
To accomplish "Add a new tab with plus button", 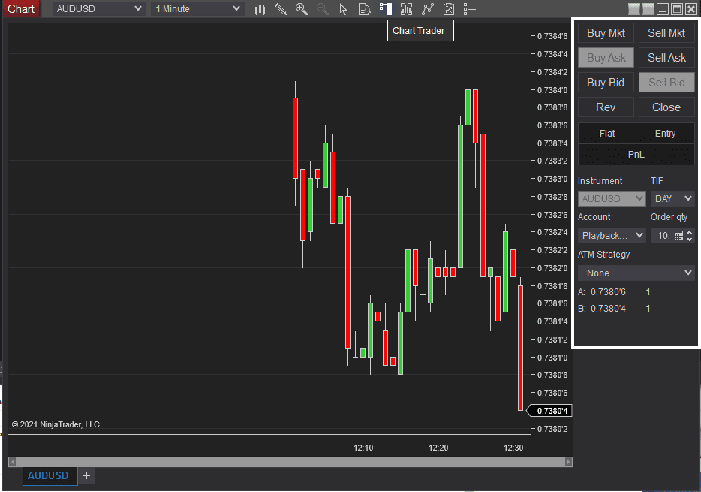I will 86,475.
